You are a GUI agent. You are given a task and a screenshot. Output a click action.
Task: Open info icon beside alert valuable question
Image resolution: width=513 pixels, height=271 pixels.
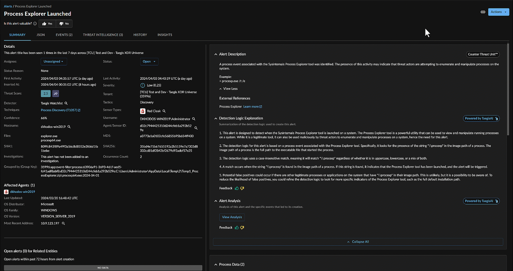[35, 24]
